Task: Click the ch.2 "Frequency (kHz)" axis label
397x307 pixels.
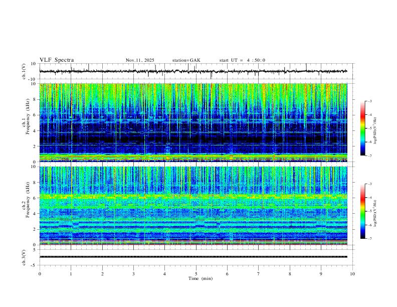Action: click(x=28, y=200)
